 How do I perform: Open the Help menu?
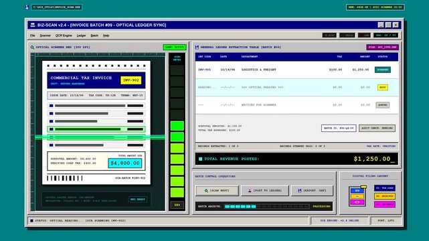point(106,35)
